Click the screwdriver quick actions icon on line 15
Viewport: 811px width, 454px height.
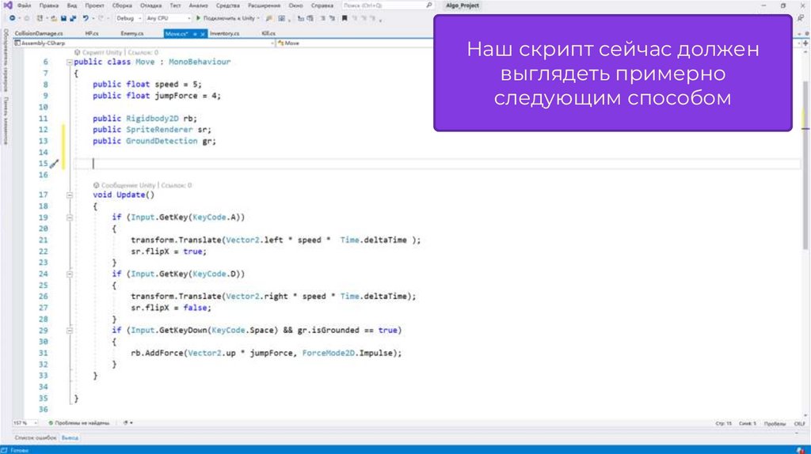[x=55, y=164]
